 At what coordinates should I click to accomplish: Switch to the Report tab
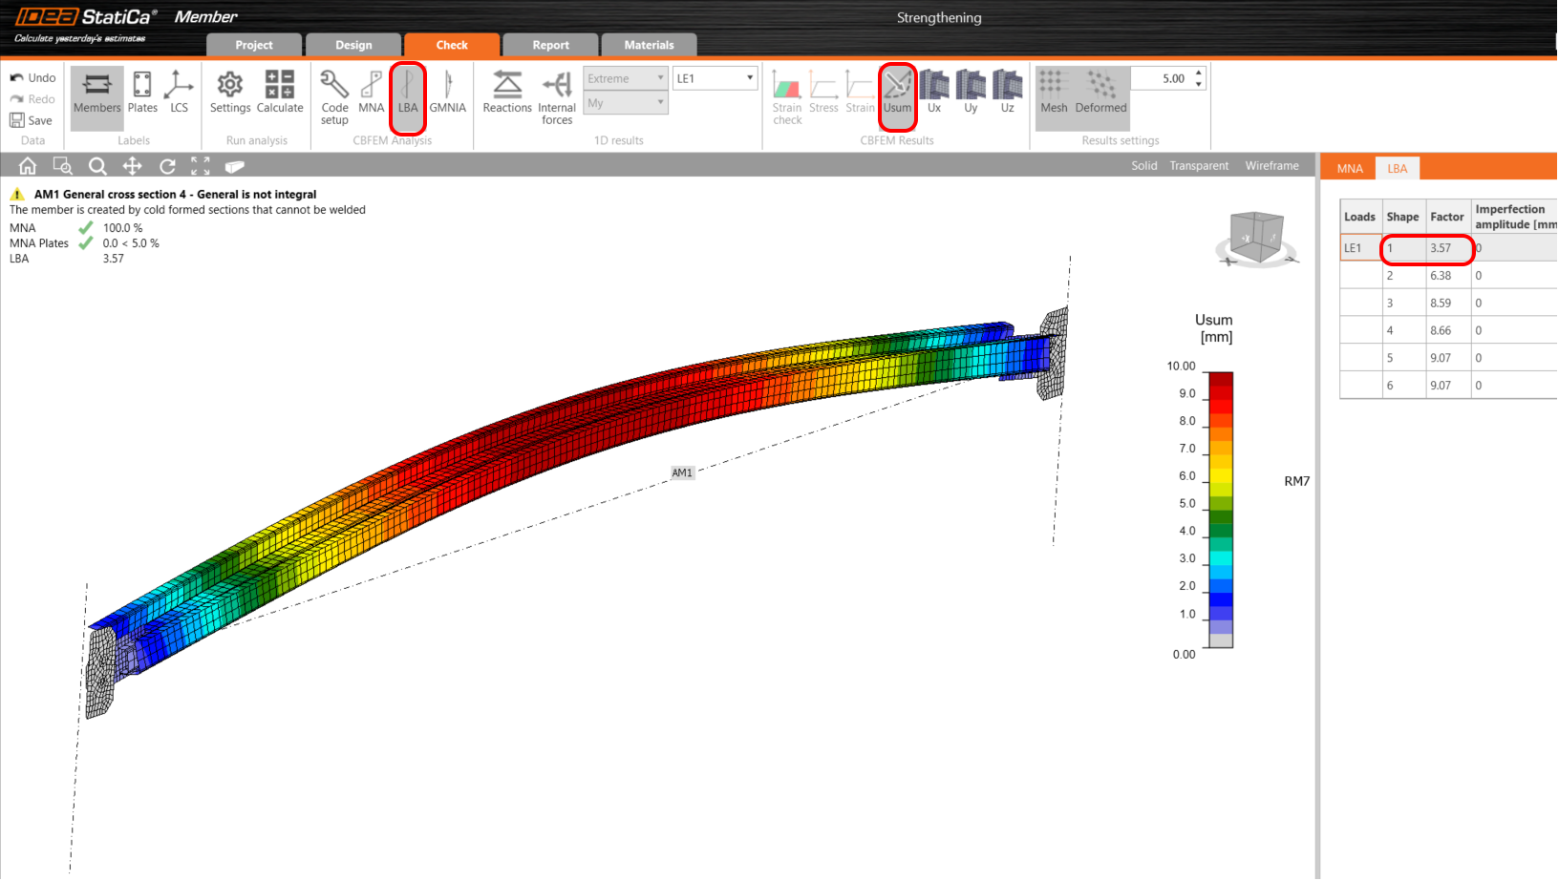click(x=550, y=45)
